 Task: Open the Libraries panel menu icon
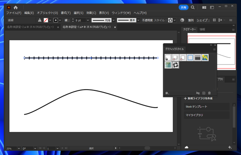pos(233,80)
